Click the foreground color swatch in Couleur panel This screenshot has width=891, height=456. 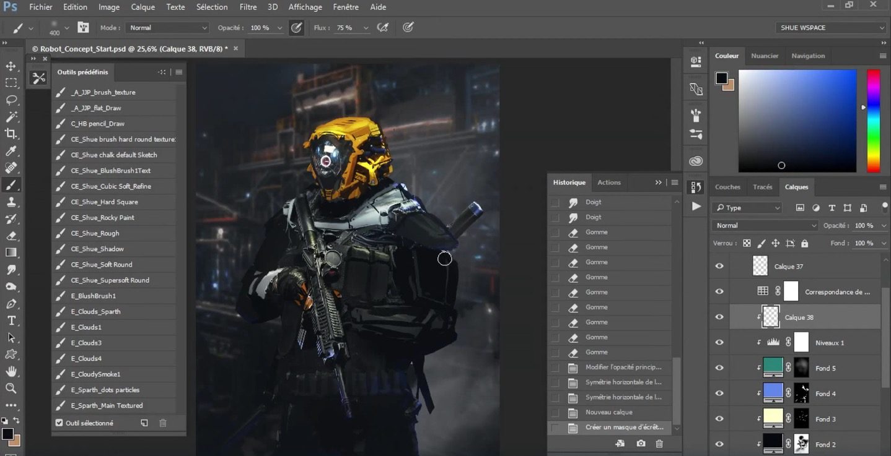pos(722,78)
